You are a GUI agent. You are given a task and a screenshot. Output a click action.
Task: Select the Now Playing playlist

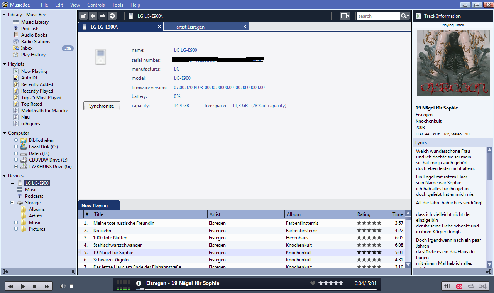[x=34, y=71]
